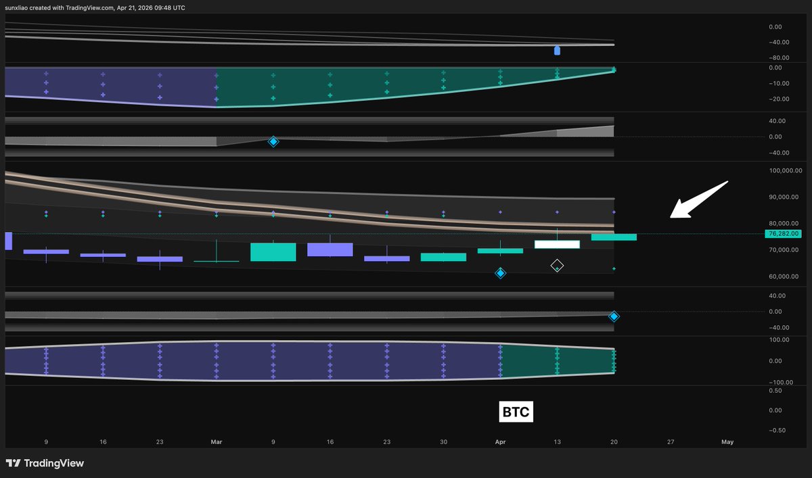
Task: Click the white candle body near April 13
Action: click(x=557, y=244)
